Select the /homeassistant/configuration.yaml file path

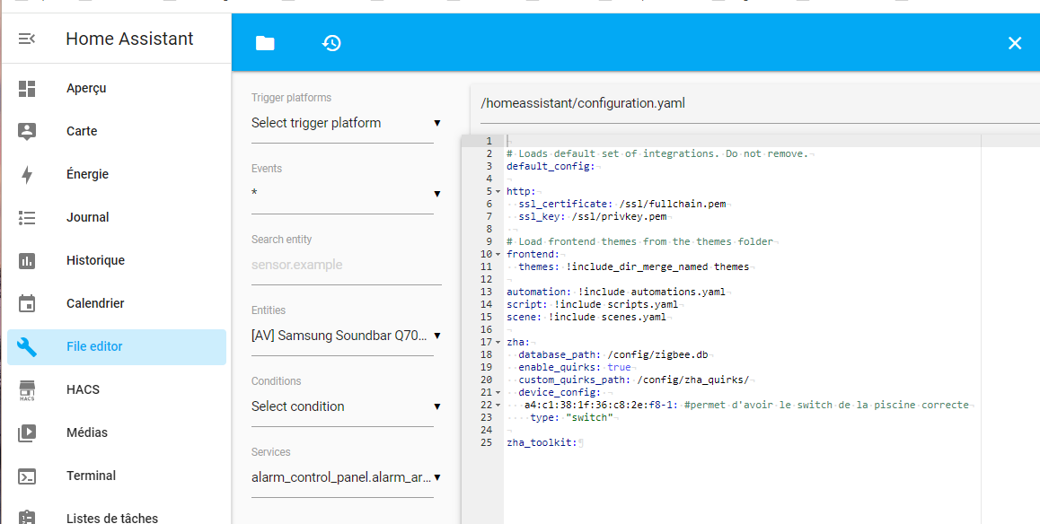point(583,103)
